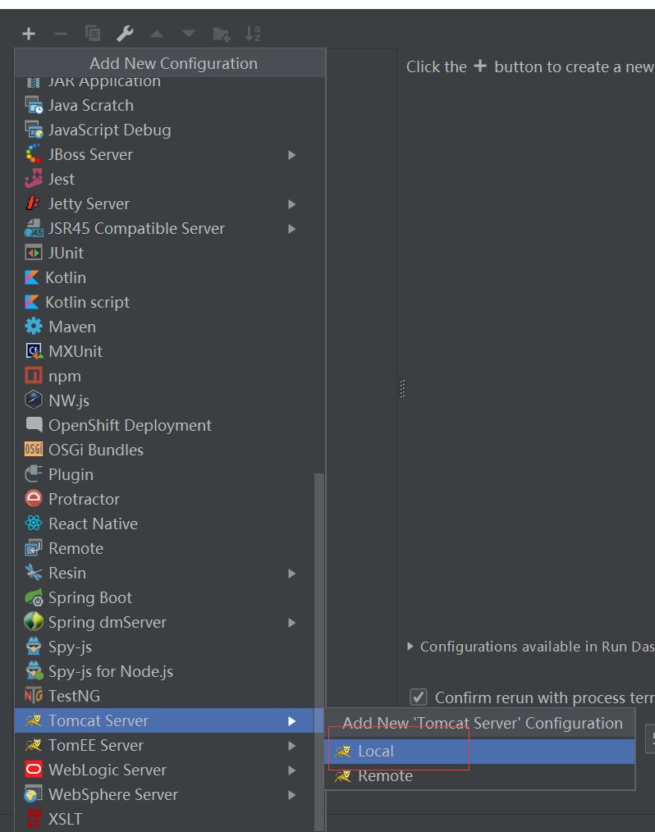Open the wrench Edit Defaults icon
655x832 pixels.
coord(125,34)
